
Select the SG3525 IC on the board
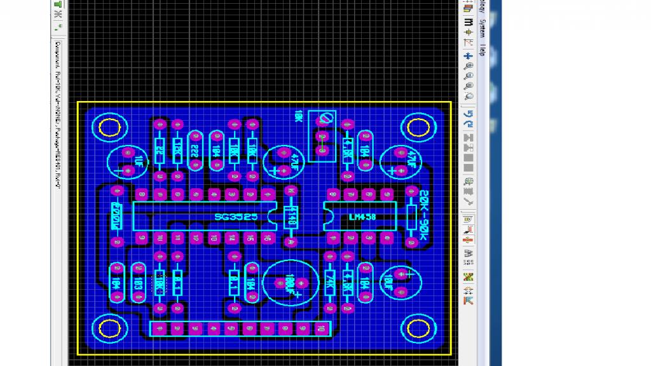(205, 216)
